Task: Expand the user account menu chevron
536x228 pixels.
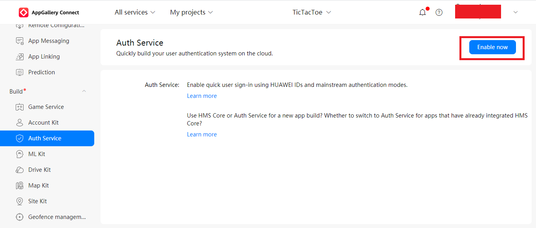Action: click(x=516, y=12)
